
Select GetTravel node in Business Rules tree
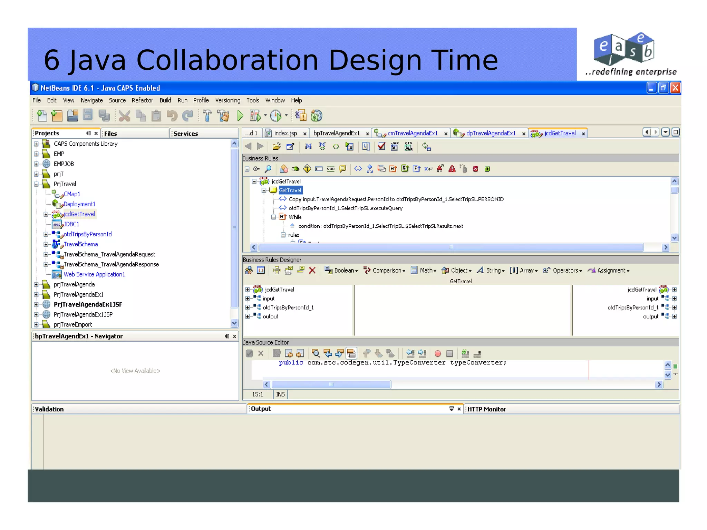click(290, 190)
